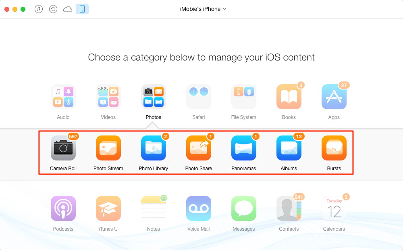Switch to iCloud content toolbar tab
This screenshot has height=250, width=403.
(68, 9)
